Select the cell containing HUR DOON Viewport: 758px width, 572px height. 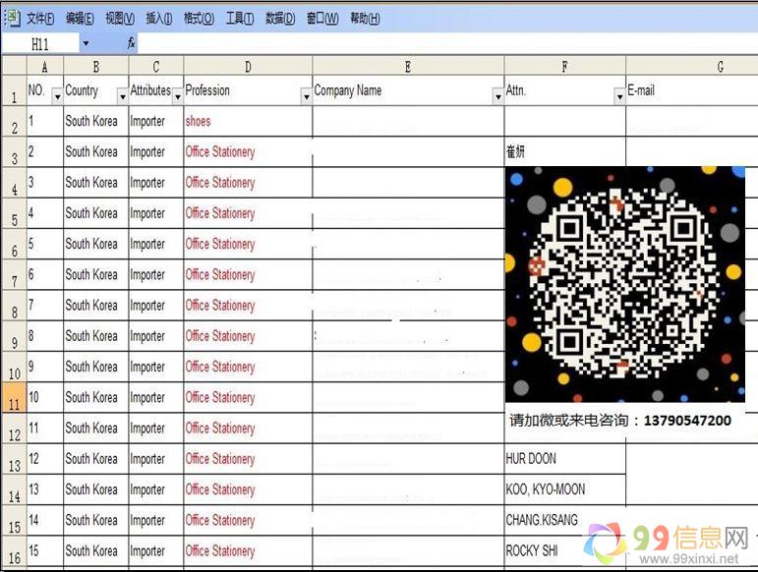(x=564, y=459)
